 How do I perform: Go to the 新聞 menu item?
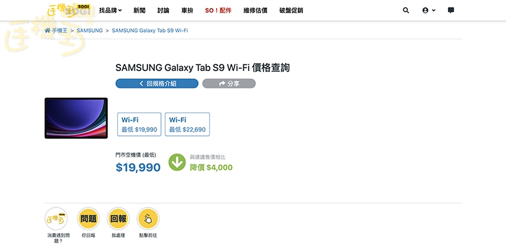coord(139,10)
